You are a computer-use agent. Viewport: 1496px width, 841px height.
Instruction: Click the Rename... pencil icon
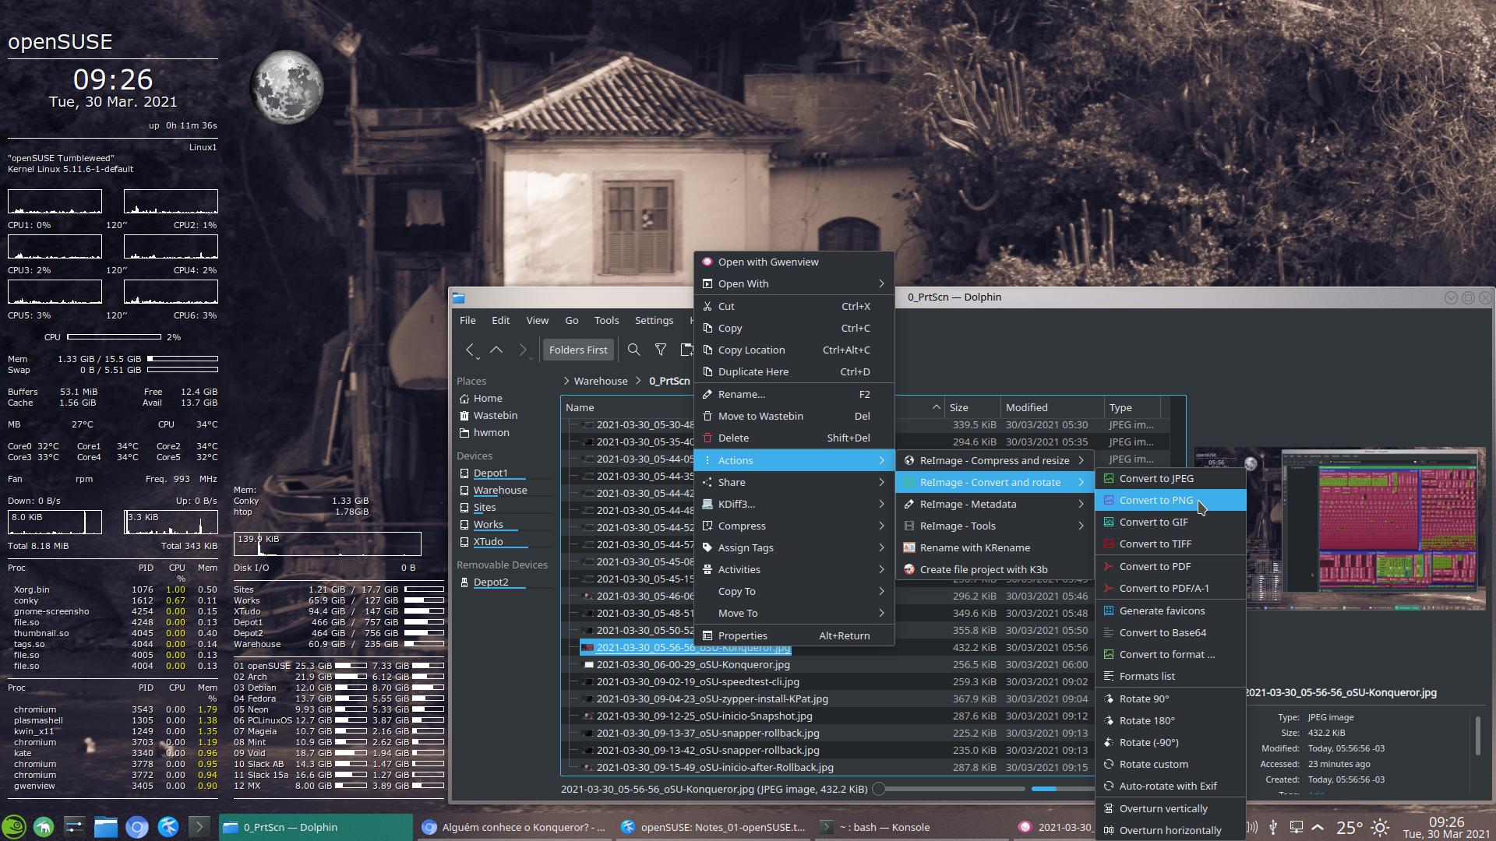coord(707,394)
